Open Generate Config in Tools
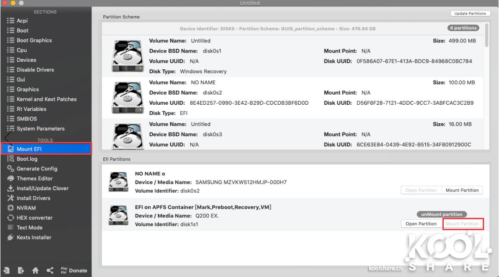 (x=37, y=169)
